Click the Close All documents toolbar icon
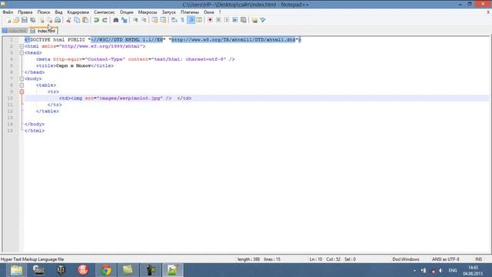The height and width of the screenshot is (277, 492). click(x=49, y=20)
